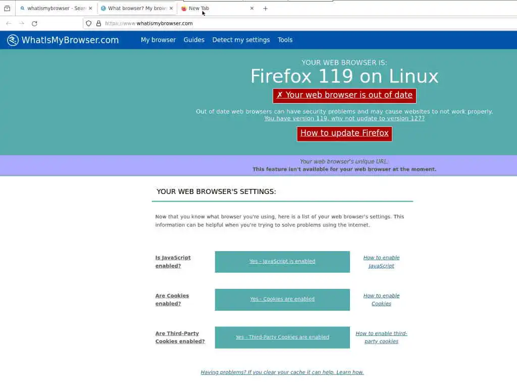Close the What browser? My browser tab

point(171,8)
